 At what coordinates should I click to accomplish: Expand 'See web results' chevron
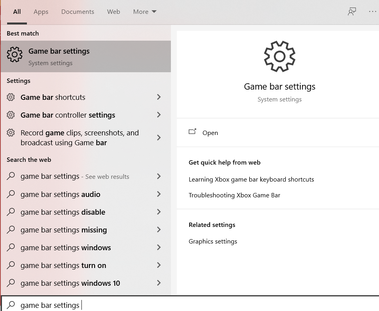[x=159, y=176]
